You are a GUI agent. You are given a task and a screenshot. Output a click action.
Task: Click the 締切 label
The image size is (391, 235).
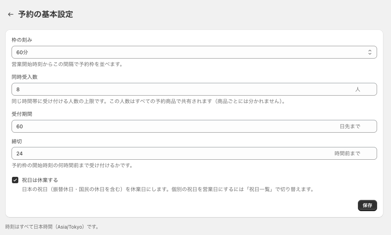coord(17,141)
